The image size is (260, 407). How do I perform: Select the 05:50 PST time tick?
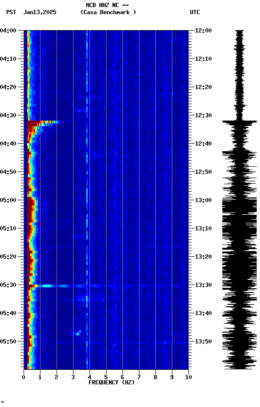point(8,342)
